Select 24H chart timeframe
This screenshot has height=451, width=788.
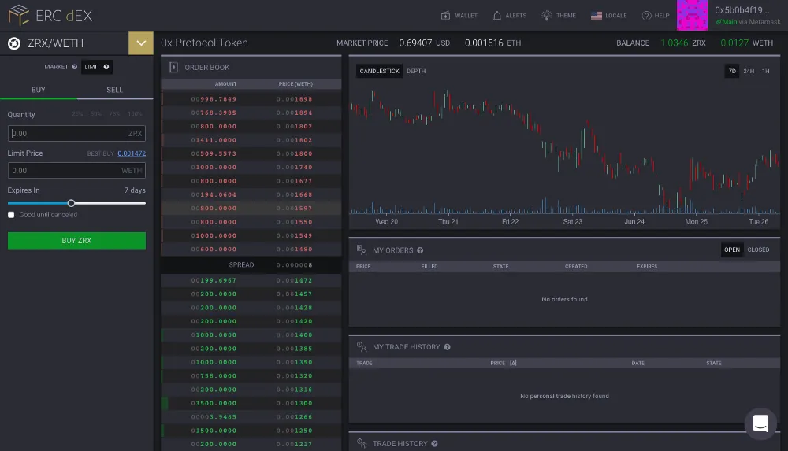coord(749,72)
